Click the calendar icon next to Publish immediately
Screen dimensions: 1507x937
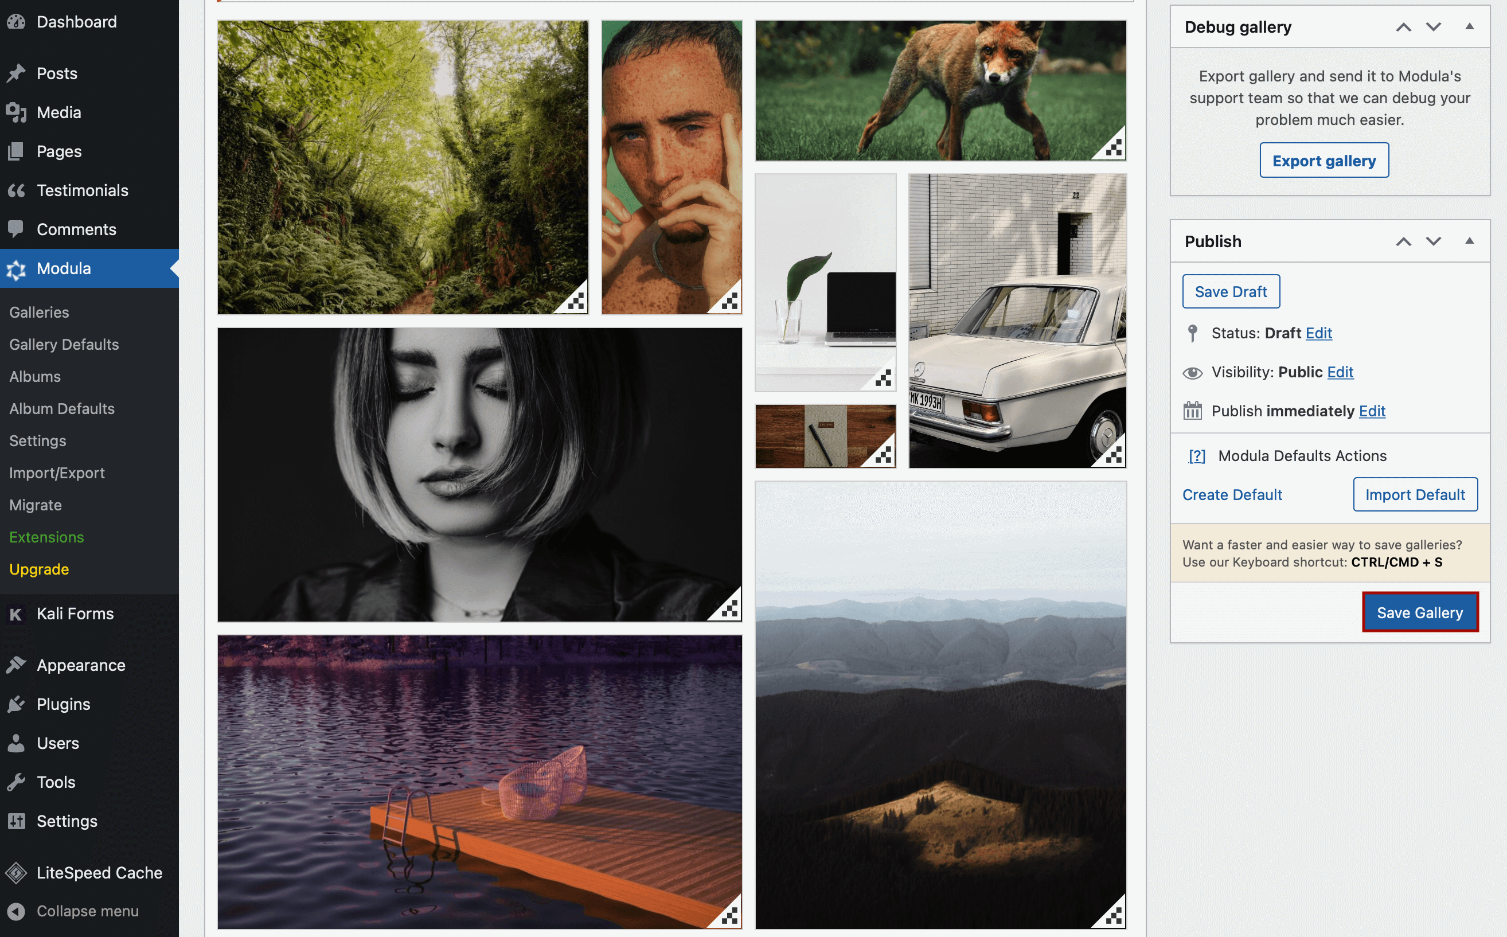[x=1193, y=410]
